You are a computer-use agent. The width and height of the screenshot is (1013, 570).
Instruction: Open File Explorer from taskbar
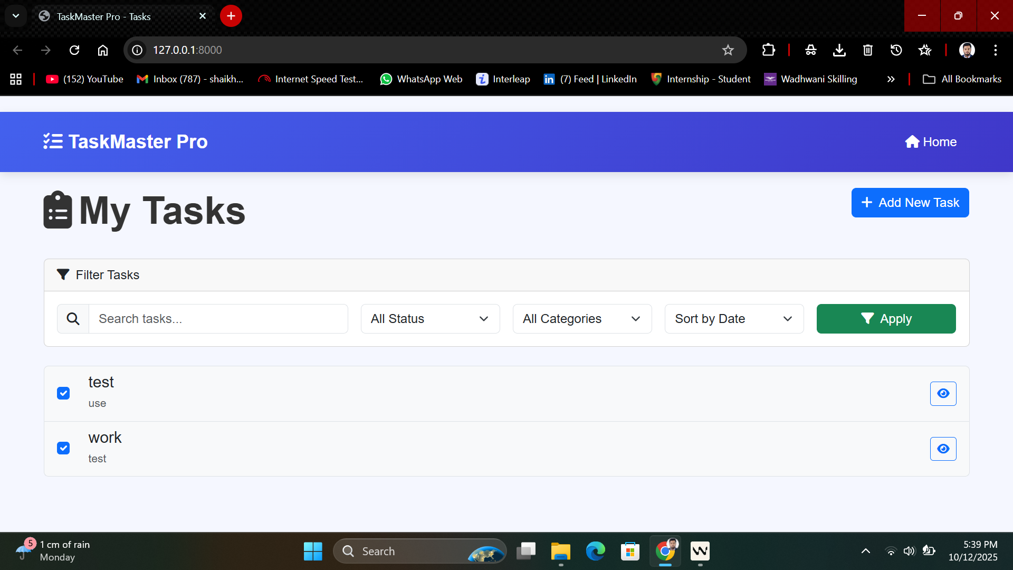coord(561,552)
